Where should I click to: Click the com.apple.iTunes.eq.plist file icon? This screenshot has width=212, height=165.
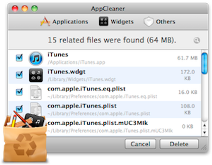point(36,92)
